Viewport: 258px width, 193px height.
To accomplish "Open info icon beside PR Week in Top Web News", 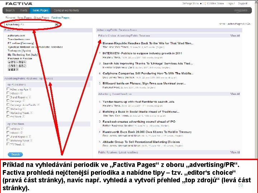I will coord(23,144).
